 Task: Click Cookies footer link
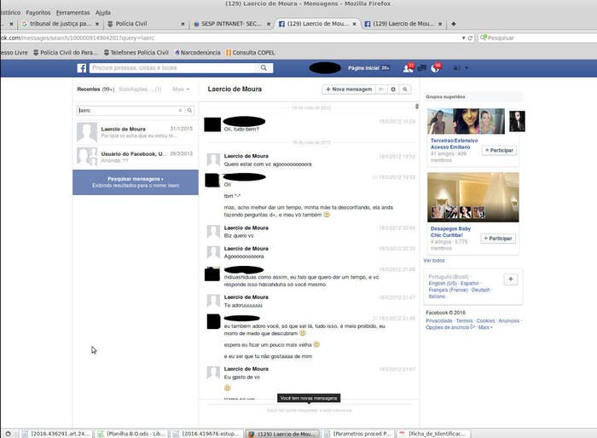click(x=485, y=320)
